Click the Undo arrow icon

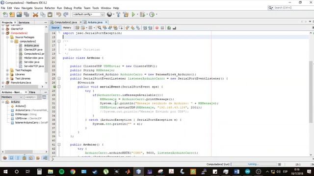pos(58,14)
